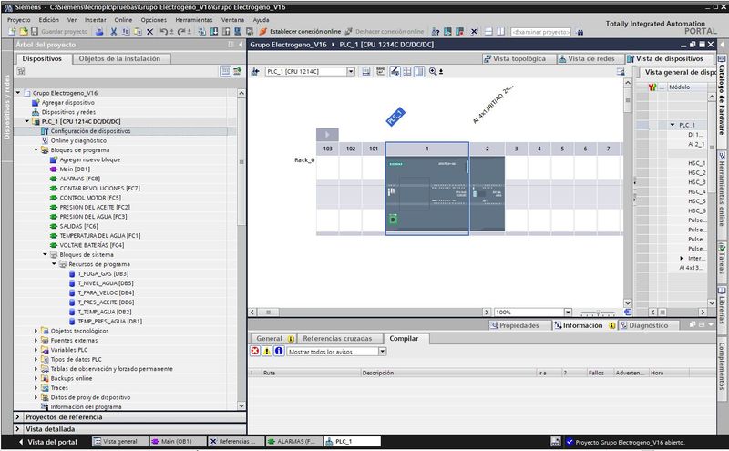Click the cut scissors icon
The height and width of the screenshot is (451, 729).
pyautogui.click(x=113, y=32)
